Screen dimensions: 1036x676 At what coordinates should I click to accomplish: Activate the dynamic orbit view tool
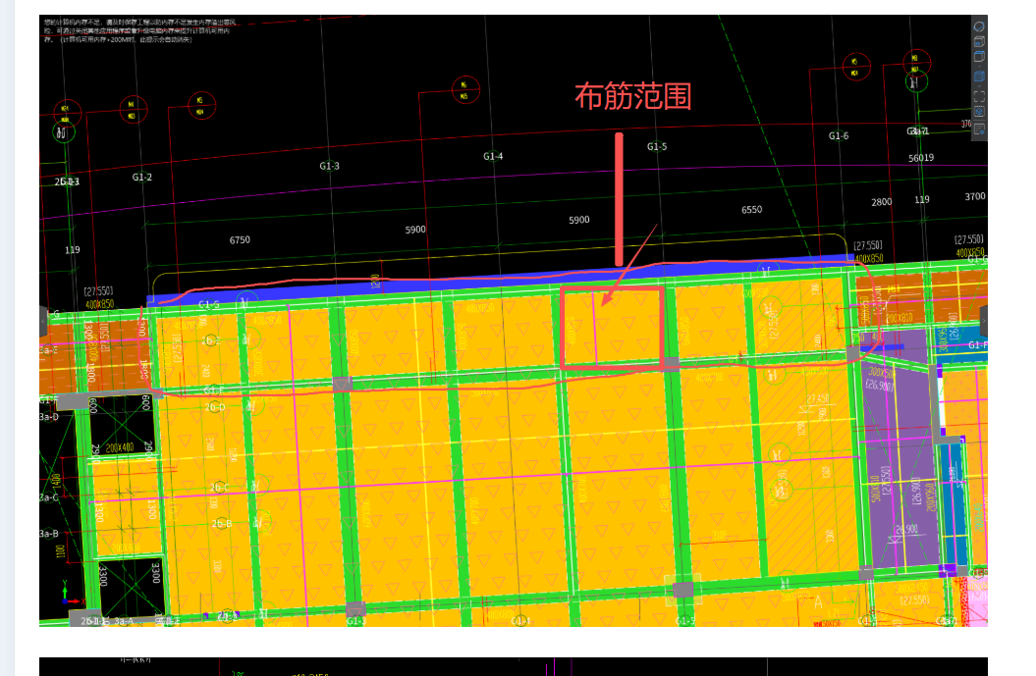[x=979, y=26]
